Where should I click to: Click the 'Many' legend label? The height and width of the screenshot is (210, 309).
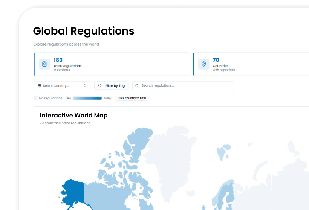coord(108,98)
